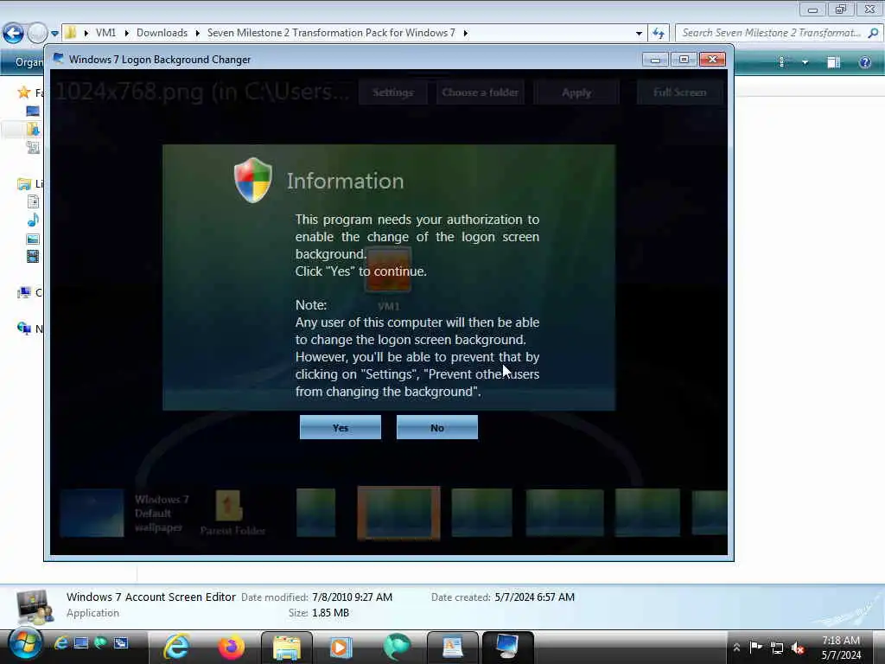Switch to Windows Explorer taskbar button
885x664 pixels.
pyautogui.click(x=287, y=647)
